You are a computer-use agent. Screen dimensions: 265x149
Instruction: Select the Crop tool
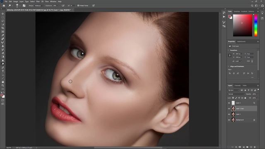[x=3, y=28]
